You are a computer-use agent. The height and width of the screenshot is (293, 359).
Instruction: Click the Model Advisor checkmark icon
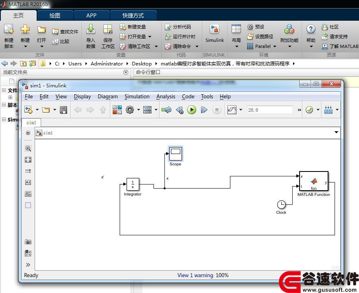point(309,110)
